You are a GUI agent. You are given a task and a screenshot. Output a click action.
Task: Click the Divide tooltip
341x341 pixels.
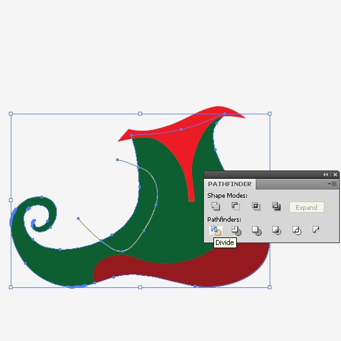click(x=225, y=242)
